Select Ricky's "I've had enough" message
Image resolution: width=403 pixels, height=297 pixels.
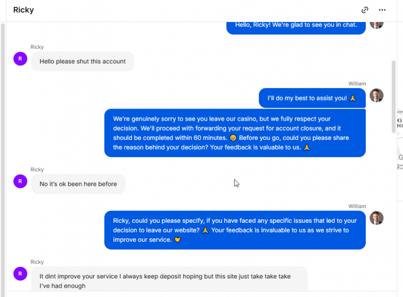[x=169, y=279]
